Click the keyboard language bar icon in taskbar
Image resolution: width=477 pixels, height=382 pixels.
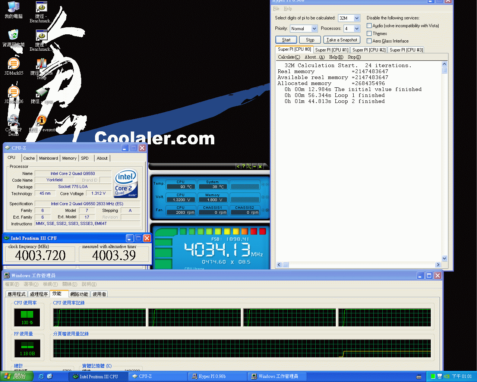[x=419, y=377]
